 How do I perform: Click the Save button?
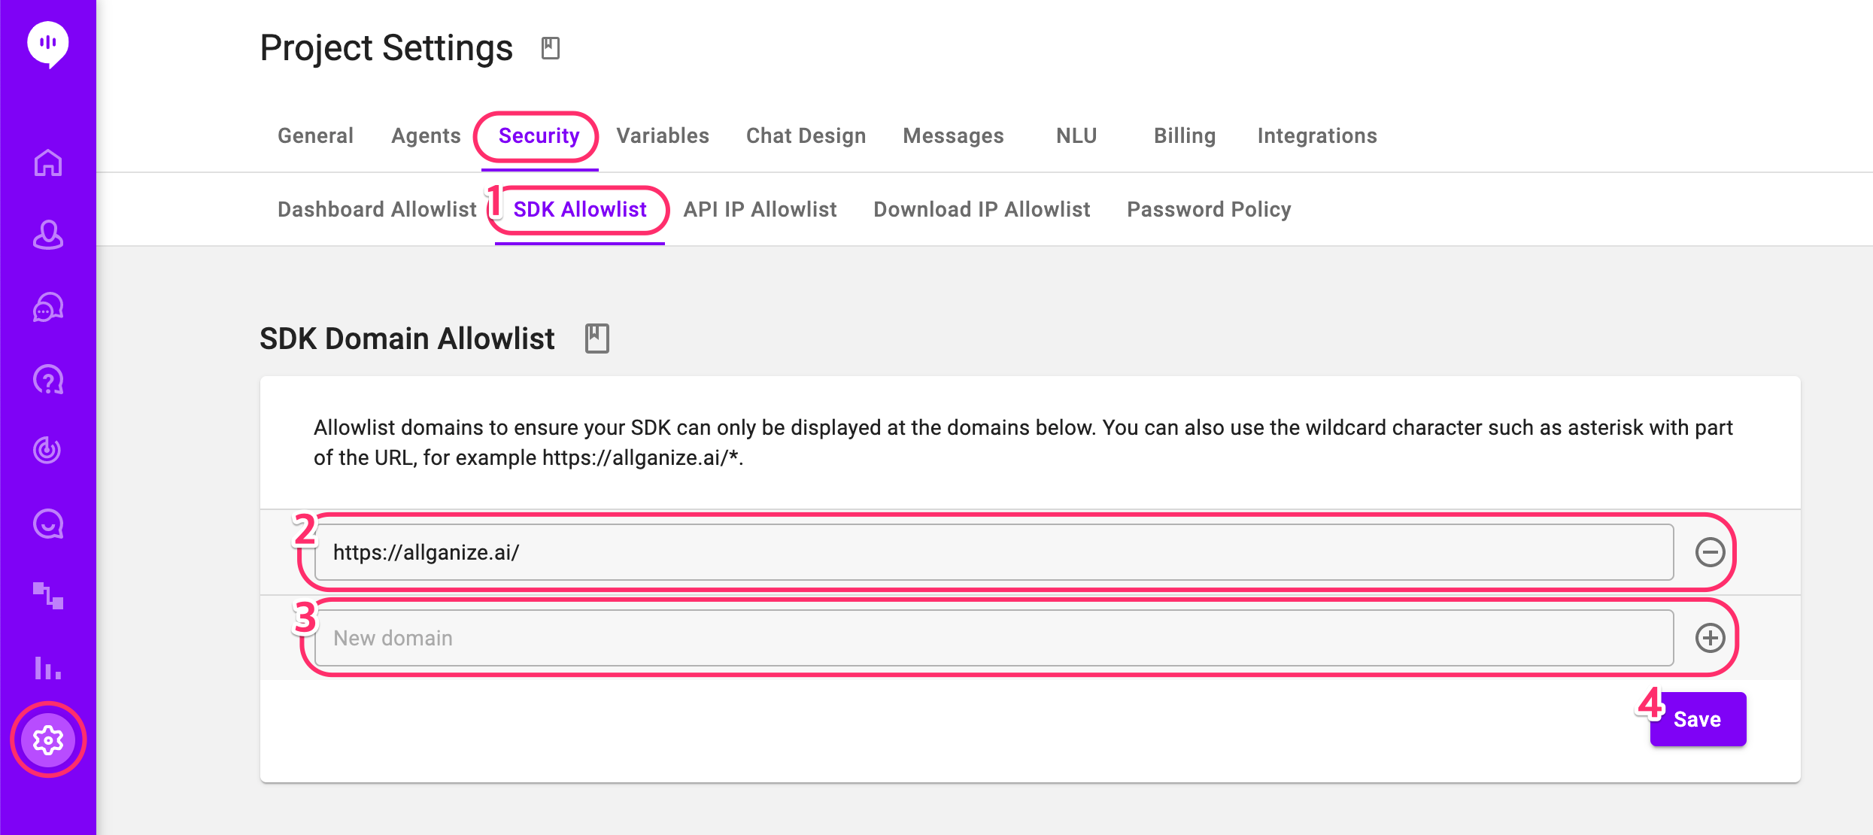pos(1697,719)
